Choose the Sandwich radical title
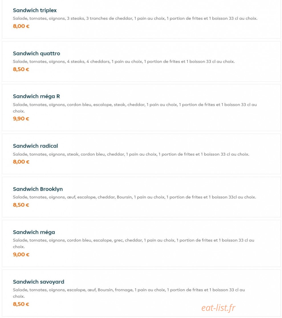 point(35,146)
